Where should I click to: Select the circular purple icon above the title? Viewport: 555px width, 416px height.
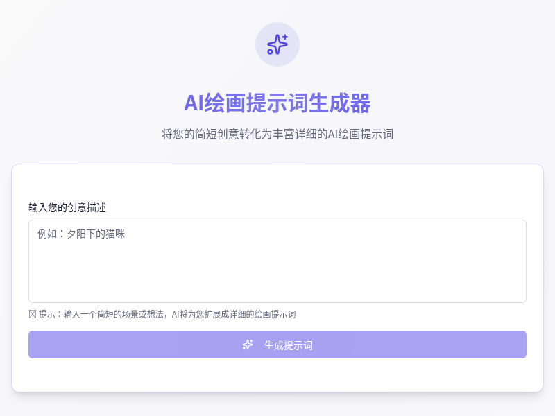pyautogui.click(x=277, y=44)
